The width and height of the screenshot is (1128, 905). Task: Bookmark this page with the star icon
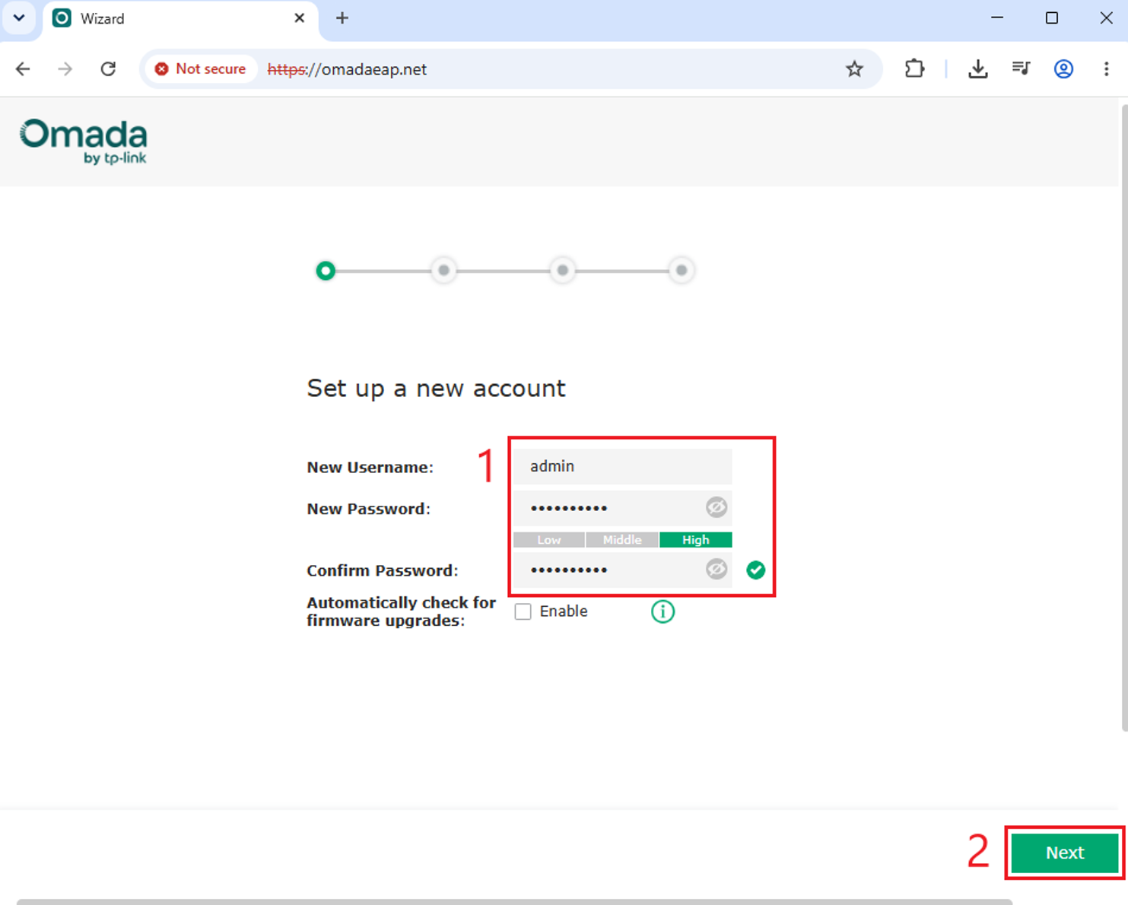point(854,69)
